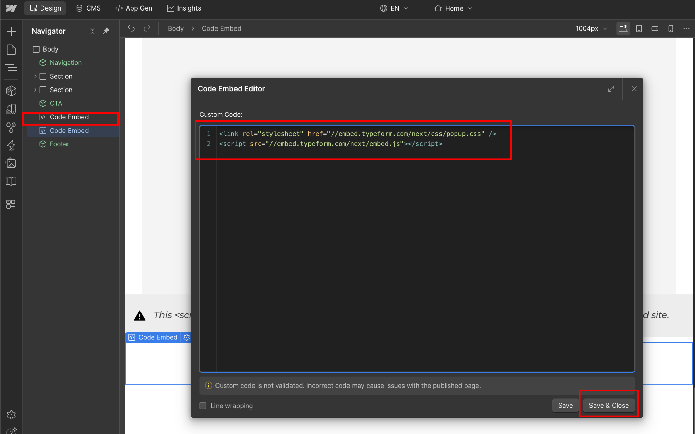Select the Footer item in Navigator
The image size is (695, 434).
click(x=59, y=144)
